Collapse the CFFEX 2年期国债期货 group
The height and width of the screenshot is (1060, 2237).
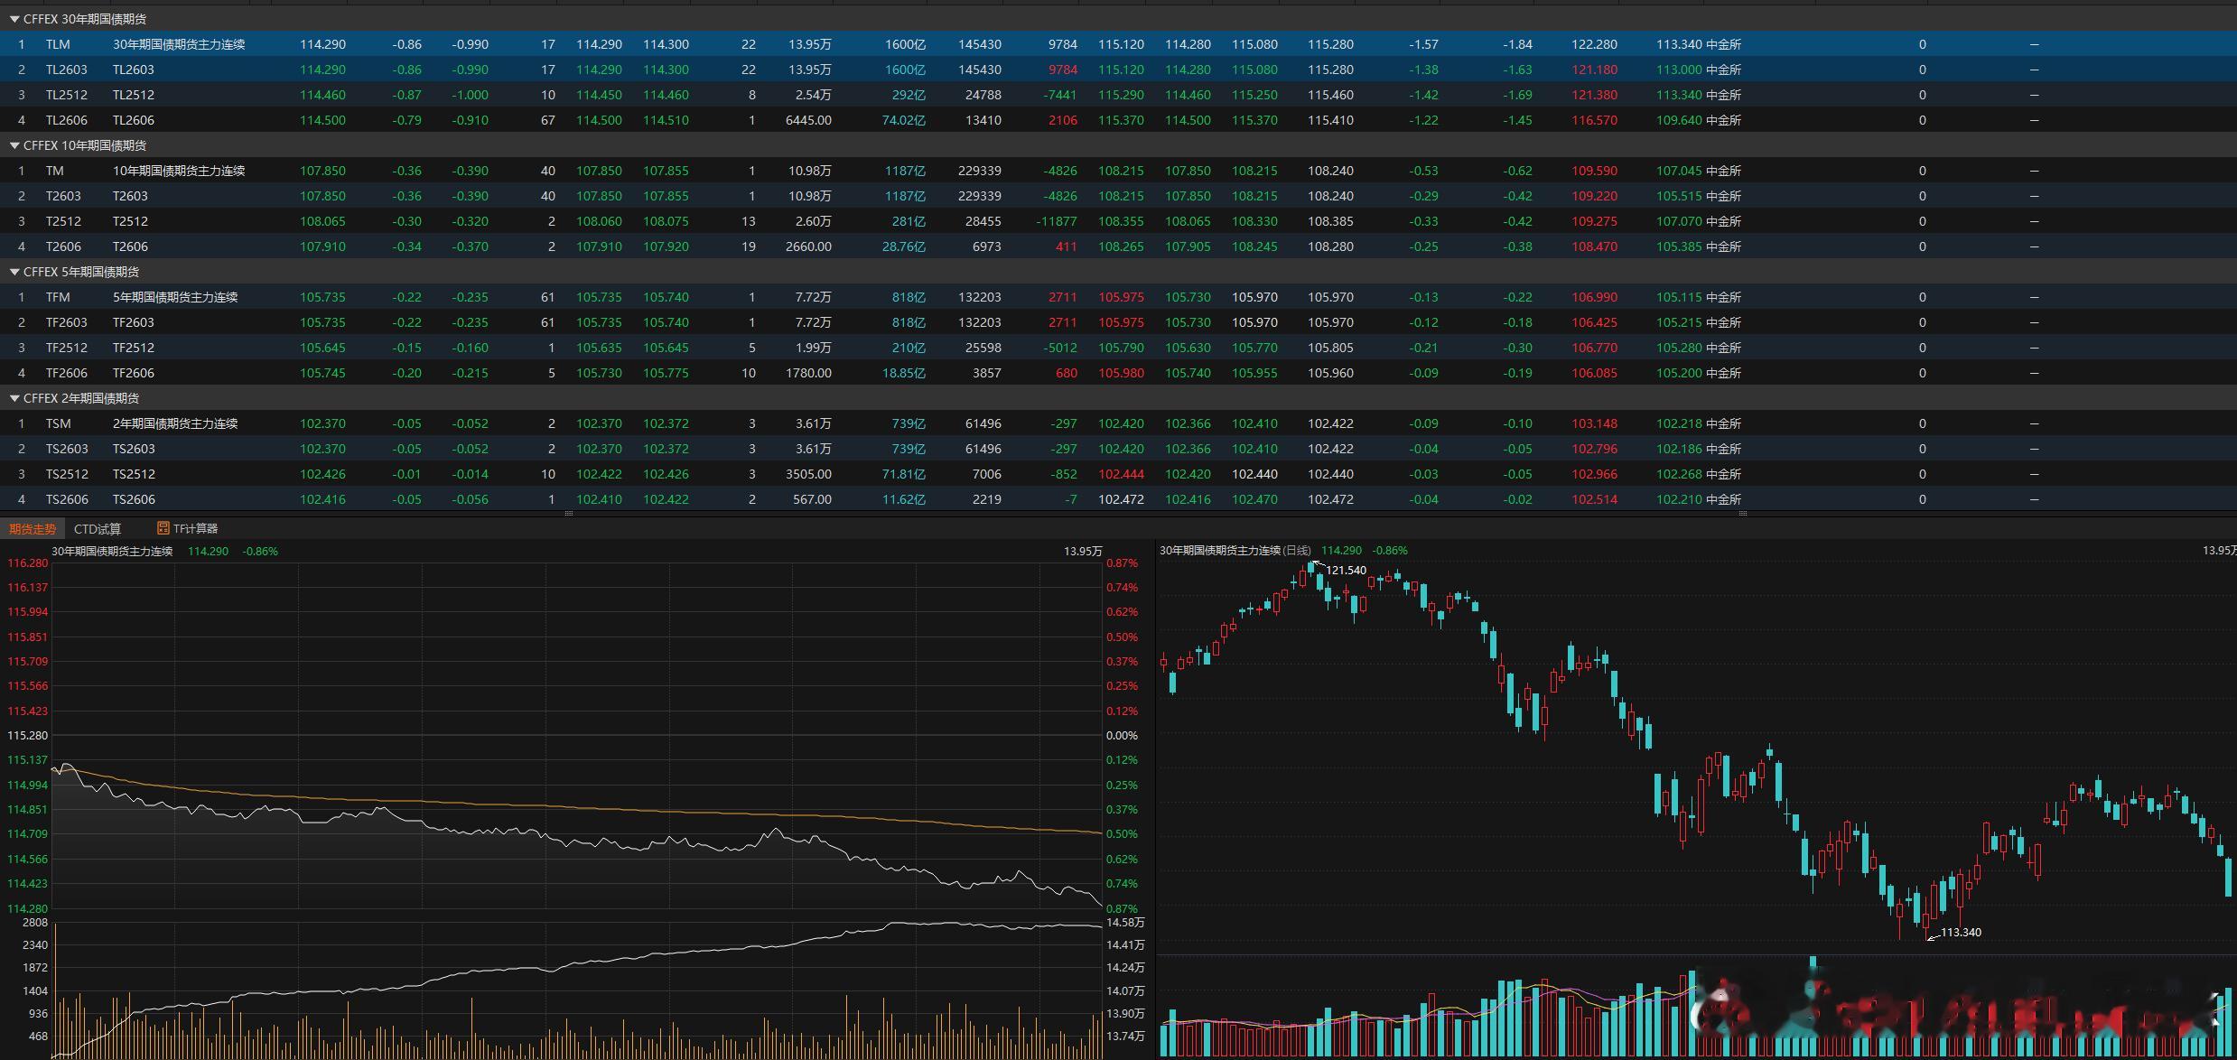[14, 398]
